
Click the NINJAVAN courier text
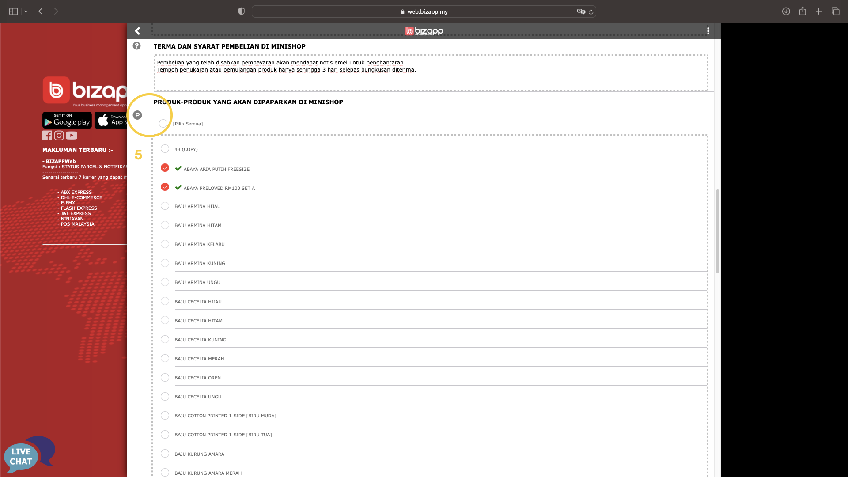[x=72, y=219]
